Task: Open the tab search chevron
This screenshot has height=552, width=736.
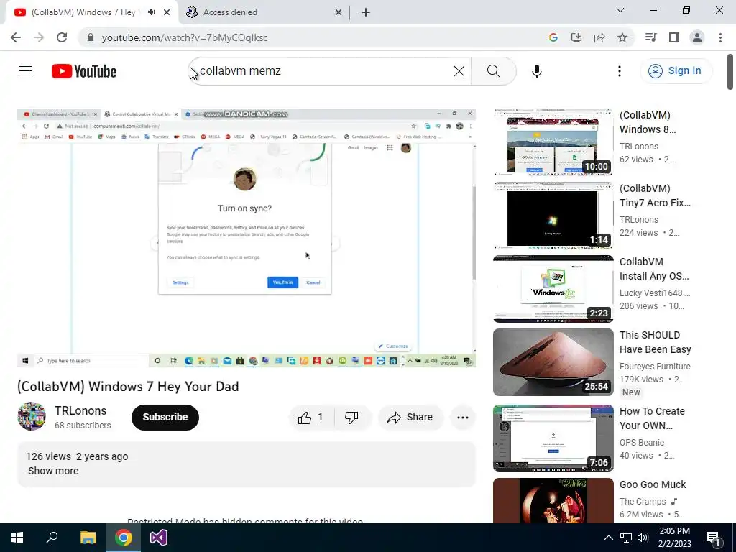Action: 620,10
